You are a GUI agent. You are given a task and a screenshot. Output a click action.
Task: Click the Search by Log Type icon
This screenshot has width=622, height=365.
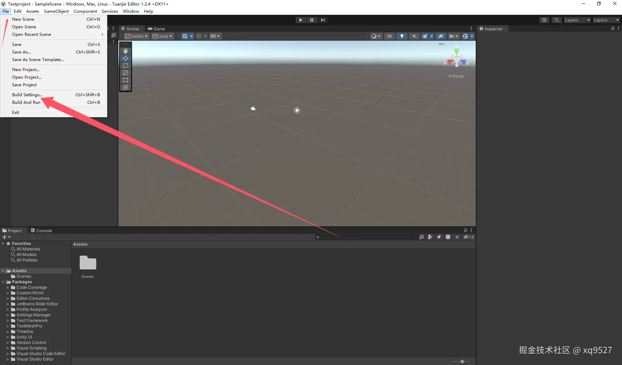pyautogui.click(x=448, y=237)
